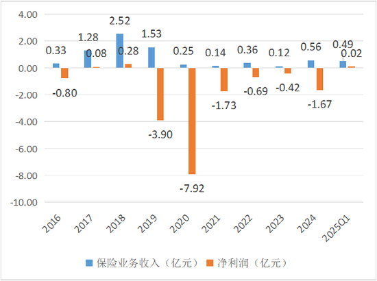Screen dimensions: 377x281
Task: Click the orange 2022 bar labeled -0.69
Action: [256, 73]
